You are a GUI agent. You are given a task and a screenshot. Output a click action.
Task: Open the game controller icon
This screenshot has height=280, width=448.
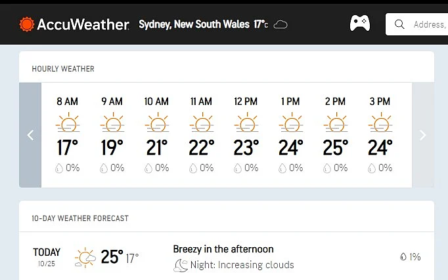point(359,24)
